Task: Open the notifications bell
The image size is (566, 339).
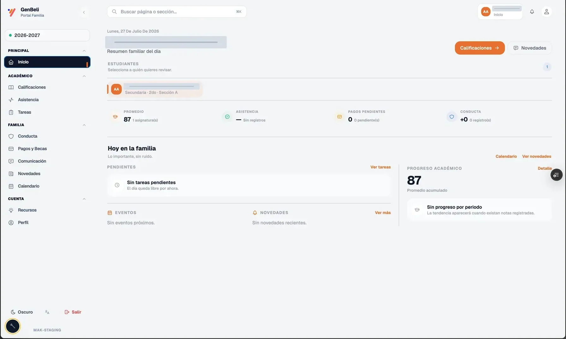Action: (x=532, y=12)
